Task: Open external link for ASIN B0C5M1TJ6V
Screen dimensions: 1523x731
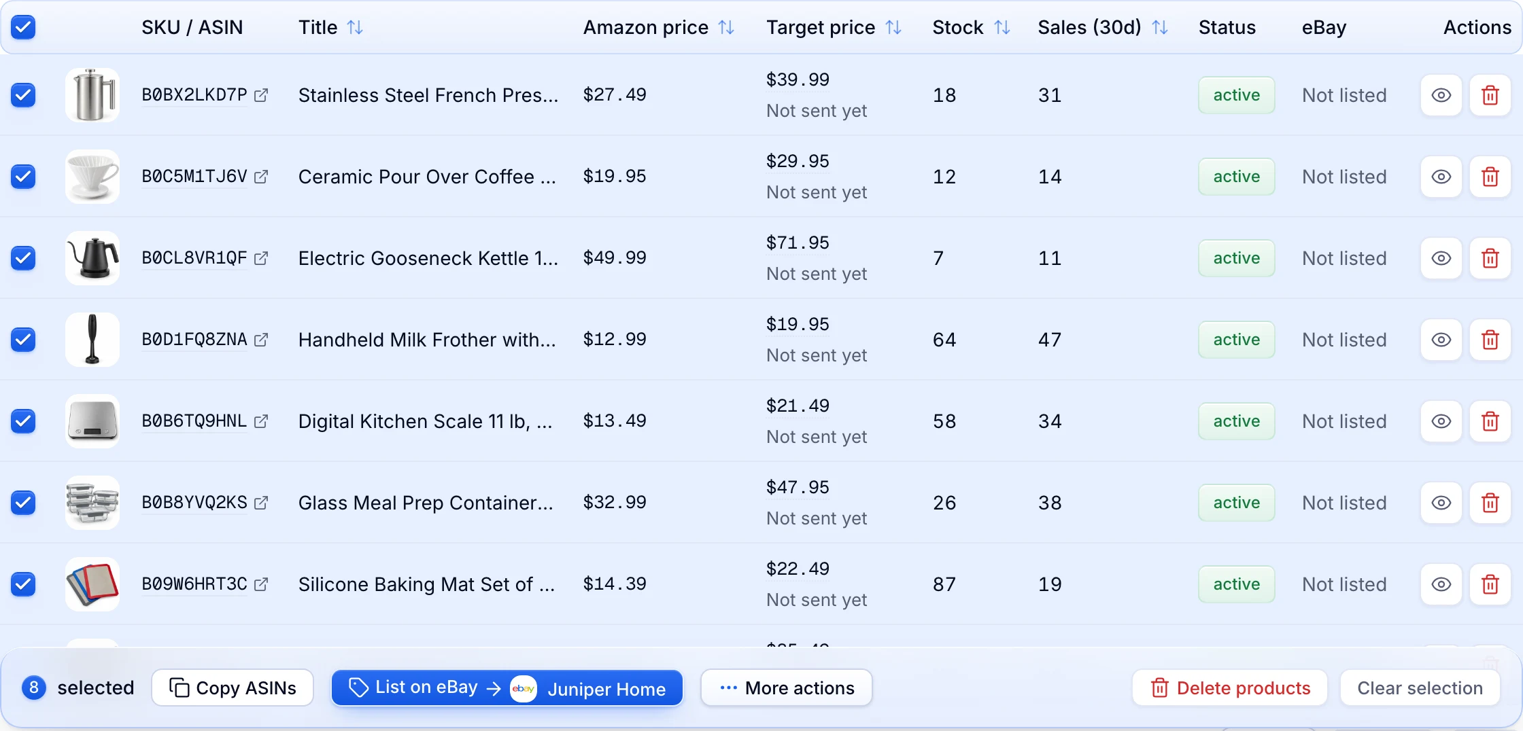Action: pos(261,177)
